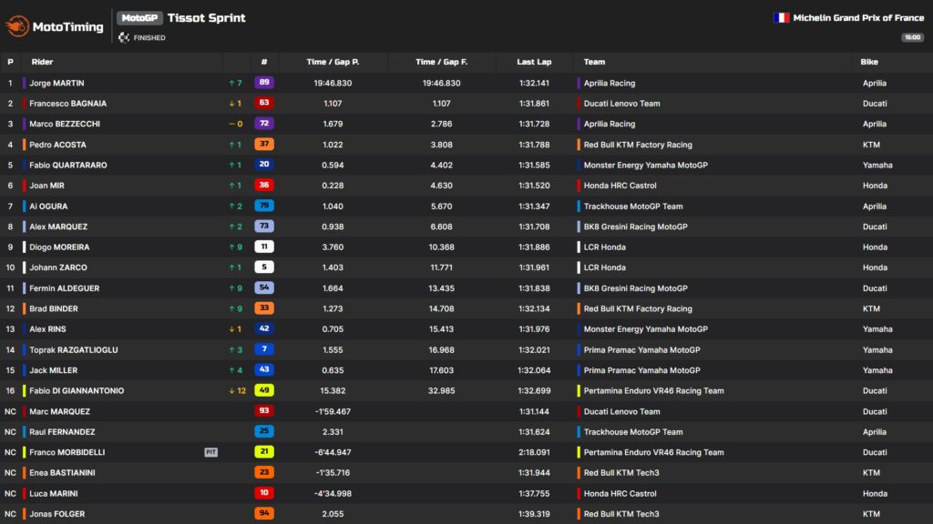Click number badge 79 of Ai Ogura

[264, 206]
